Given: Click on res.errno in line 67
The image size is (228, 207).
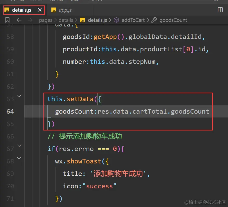Looking at the screenshot, I should tap(76, 149).
